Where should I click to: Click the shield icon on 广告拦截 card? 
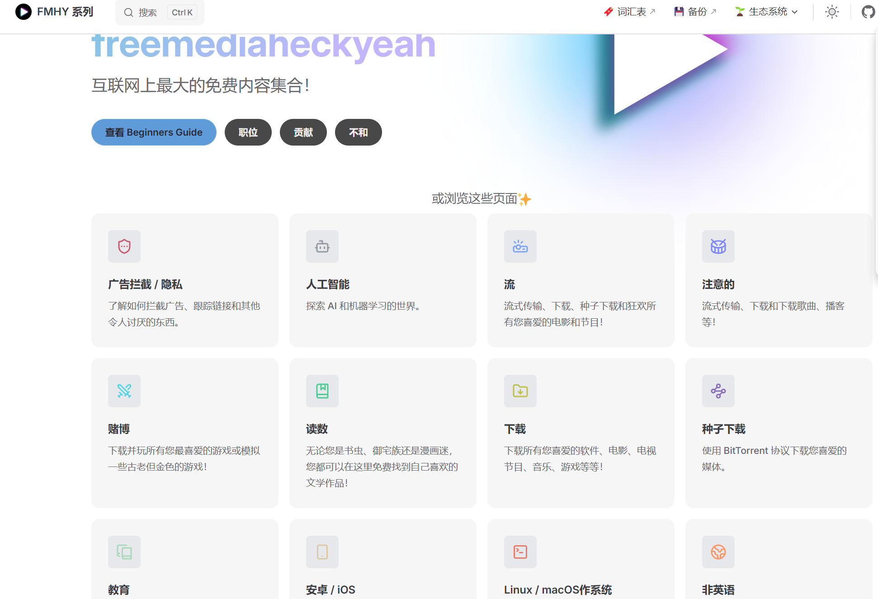(124, 246)
